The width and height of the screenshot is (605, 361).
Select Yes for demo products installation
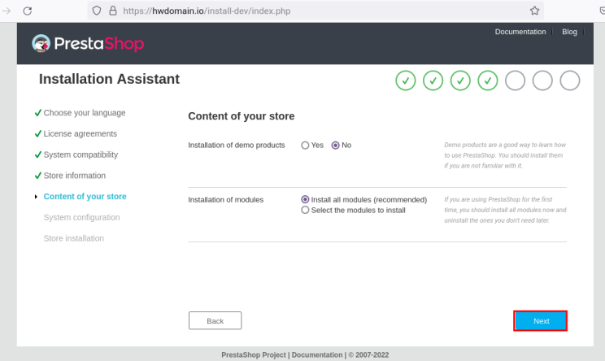click(306, 146)
